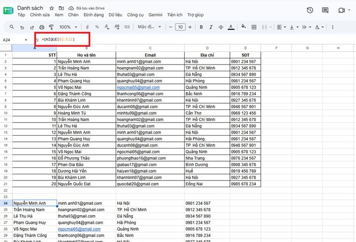
Task: Open the Chèn menu
Action: (x=73, y=15)
